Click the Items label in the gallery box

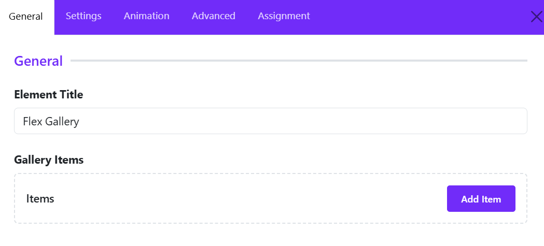tap(40, 198)
